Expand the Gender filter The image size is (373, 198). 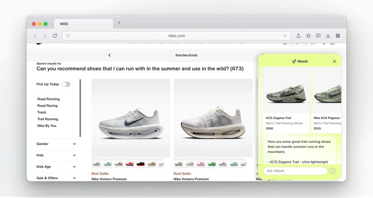(56, 144)
